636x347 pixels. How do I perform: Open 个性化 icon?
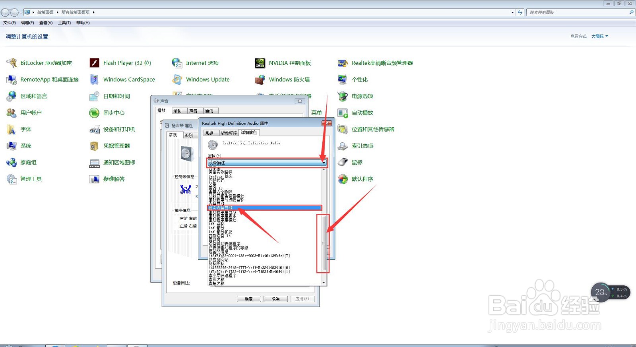tap(343, 79)
